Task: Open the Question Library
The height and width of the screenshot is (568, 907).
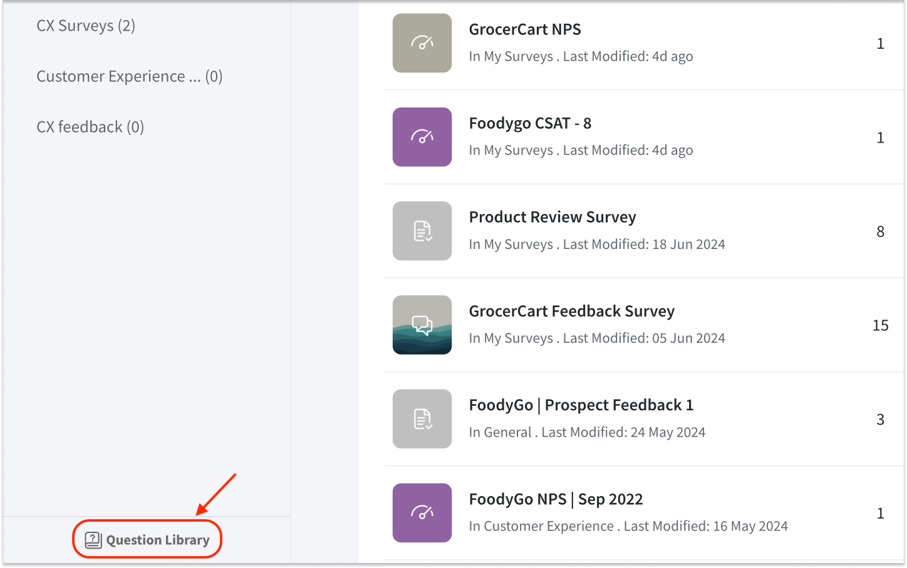Action: [x=157, y=540]
